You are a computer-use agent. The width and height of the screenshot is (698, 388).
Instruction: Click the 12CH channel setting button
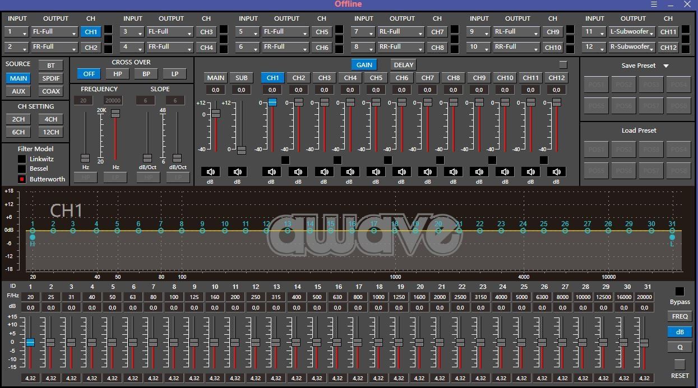50,132
